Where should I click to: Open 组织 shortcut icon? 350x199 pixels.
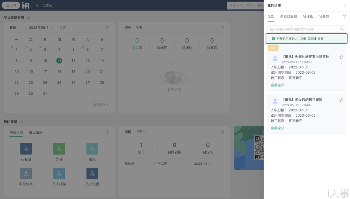click(x=92, y=149)
